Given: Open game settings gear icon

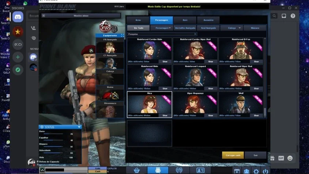Looking at the screenshot, I should tap(256, 171).
